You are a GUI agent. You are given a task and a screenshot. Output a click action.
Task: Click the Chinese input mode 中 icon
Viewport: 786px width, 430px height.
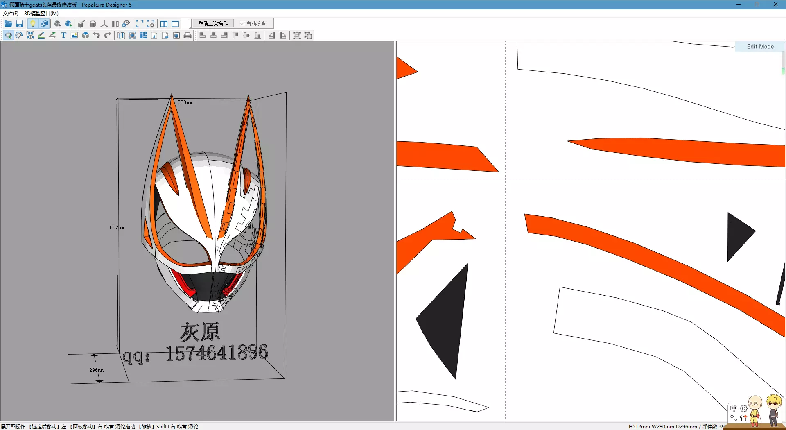[x=734, y=408]
